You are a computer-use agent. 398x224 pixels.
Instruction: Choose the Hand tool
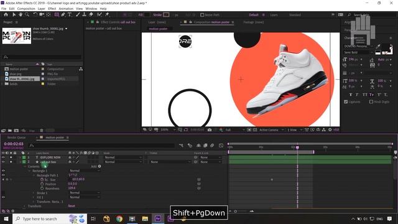point(21,15)
